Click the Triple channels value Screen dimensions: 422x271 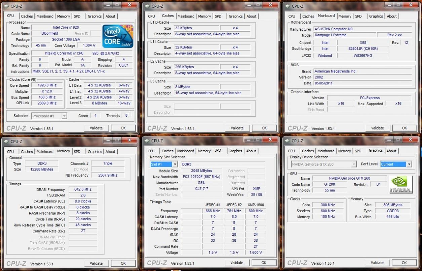[108, 163]
